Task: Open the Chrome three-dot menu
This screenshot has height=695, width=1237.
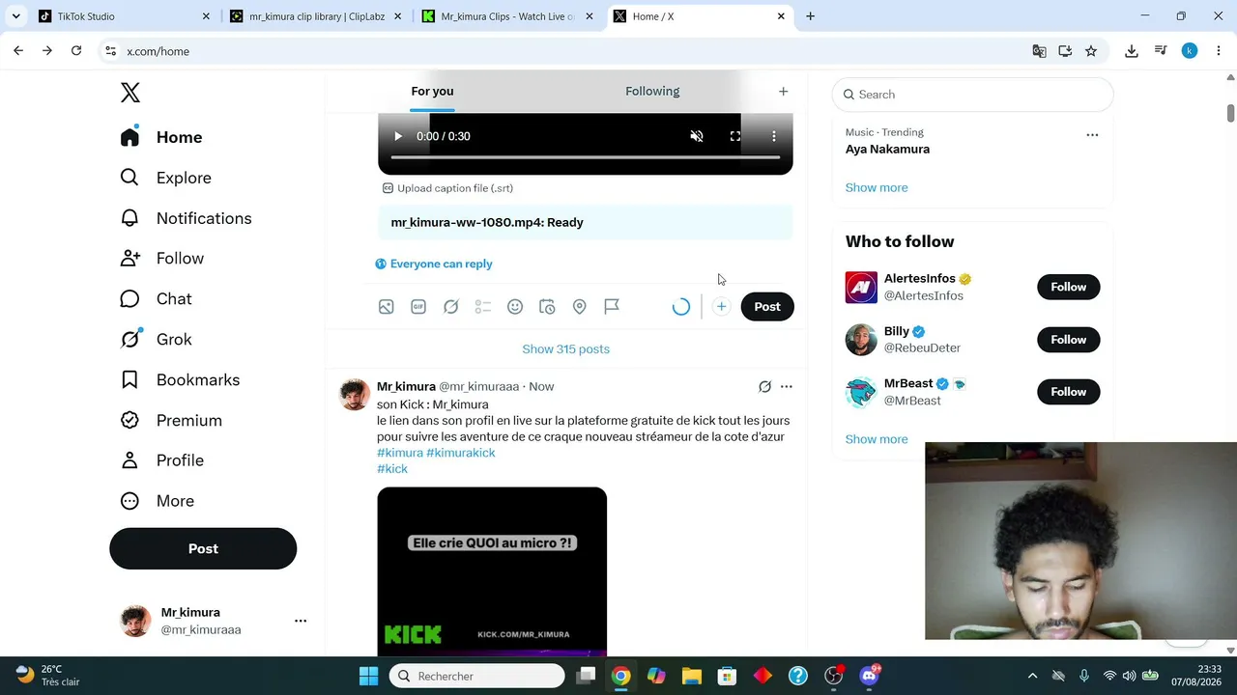Action: coord(1219,51)
